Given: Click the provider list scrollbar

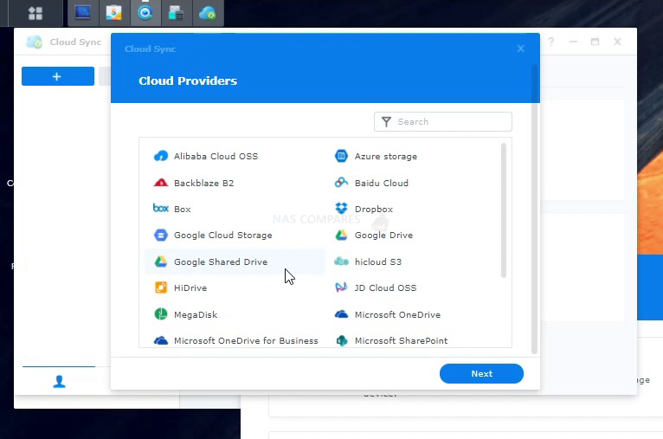Looking at the screenshot, I should [x=503, y=210].
